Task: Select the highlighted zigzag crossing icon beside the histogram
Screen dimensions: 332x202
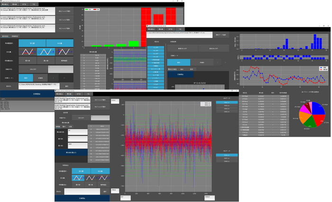Action: (46, 52)
